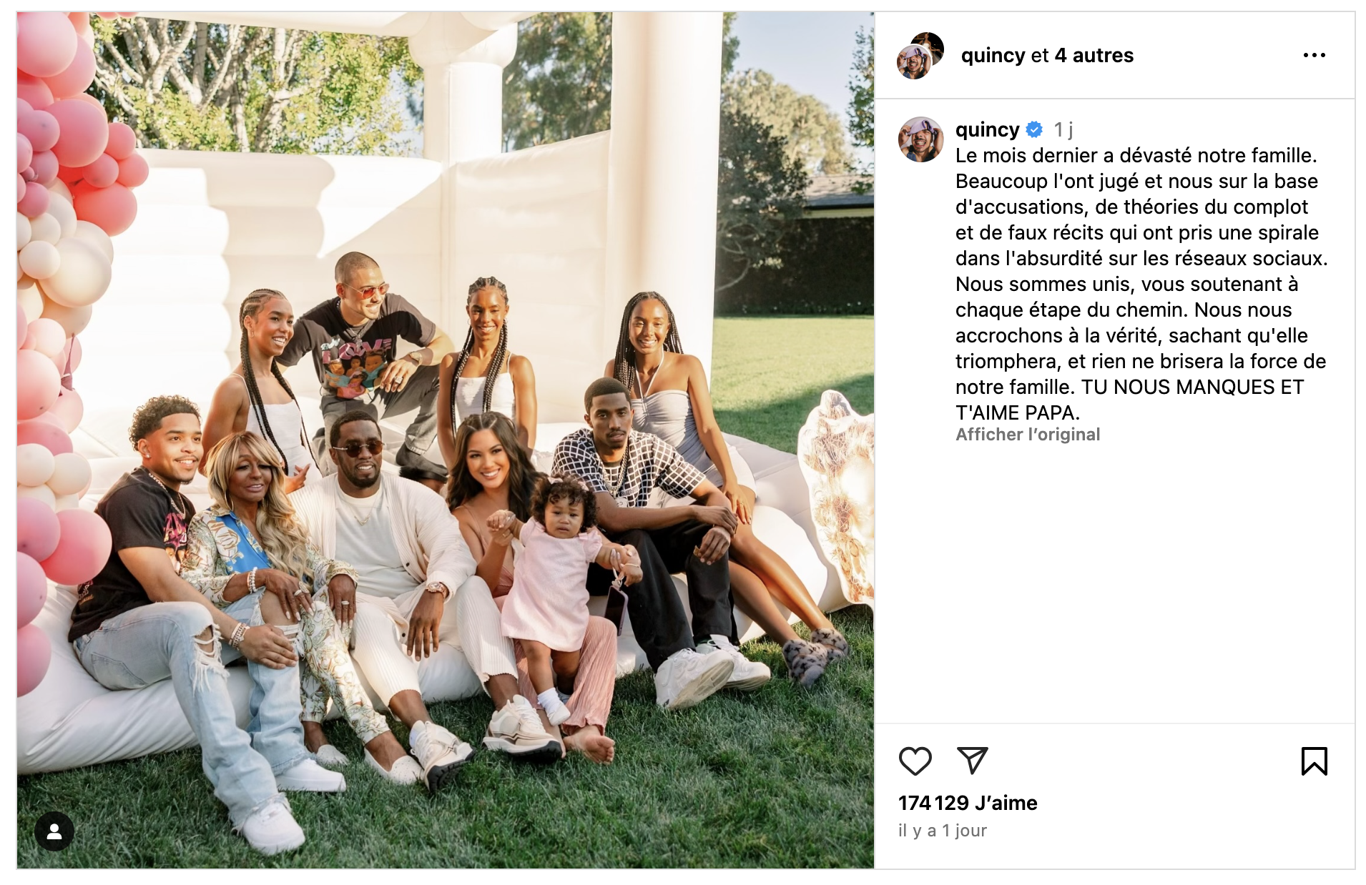Click the family photo image
The width and height of the screenshot is (1366, 885).
pos(446,440)
